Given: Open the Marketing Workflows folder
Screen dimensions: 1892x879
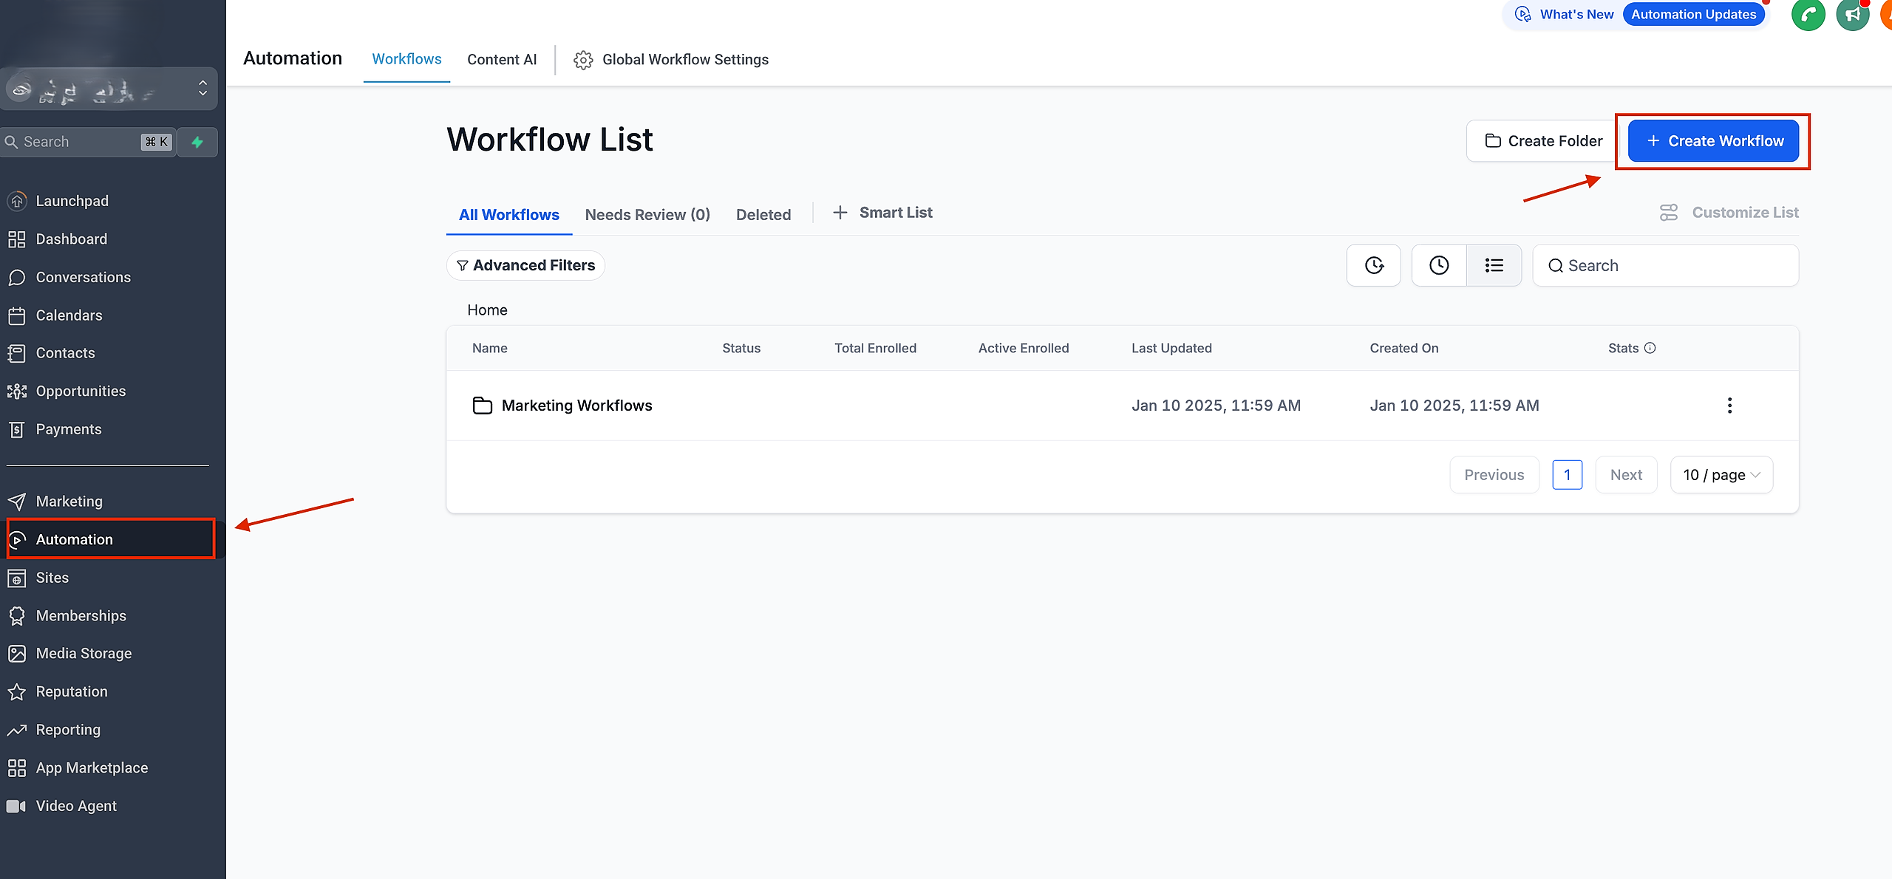Looking at the screenshot, I should 576,406.
